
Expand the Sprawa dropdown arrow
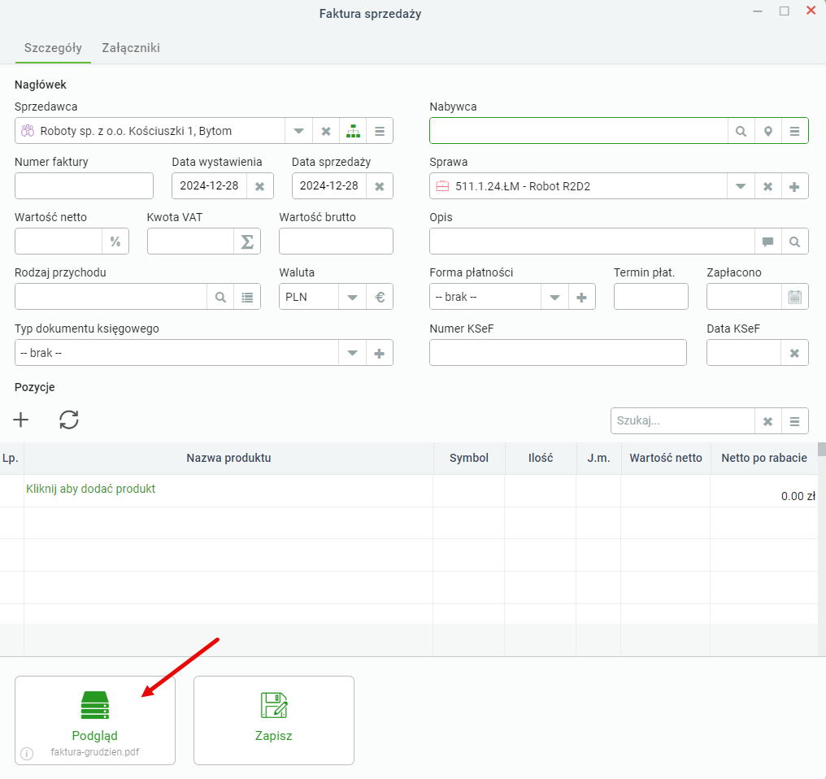(741, 186)
